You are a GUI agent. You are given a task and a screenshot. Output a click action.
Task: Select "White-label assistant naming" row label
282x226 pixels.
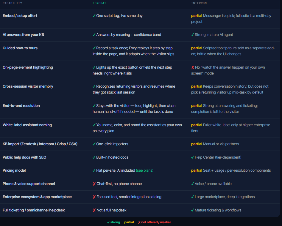[x=27, y=125]
